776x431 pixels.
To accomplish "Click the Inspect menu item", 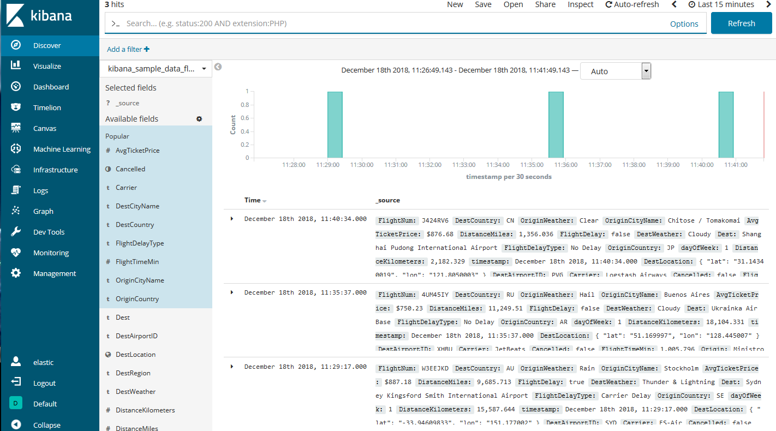I will pyautogui.click(x=581, y=4).
